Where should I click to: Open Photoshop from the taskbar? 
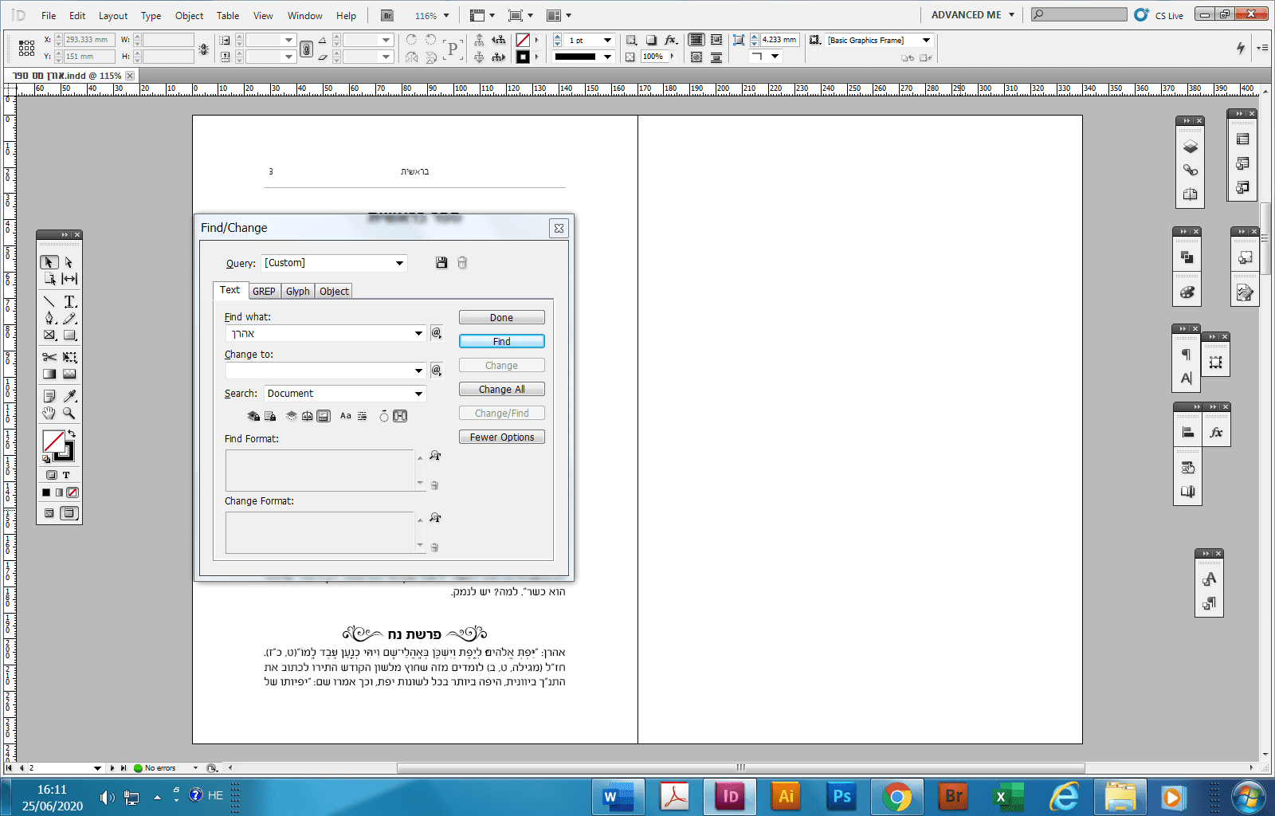[x=841, y=796]
